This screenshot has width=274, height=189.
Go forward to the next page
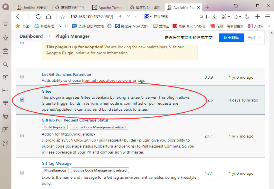pos(28,17)
